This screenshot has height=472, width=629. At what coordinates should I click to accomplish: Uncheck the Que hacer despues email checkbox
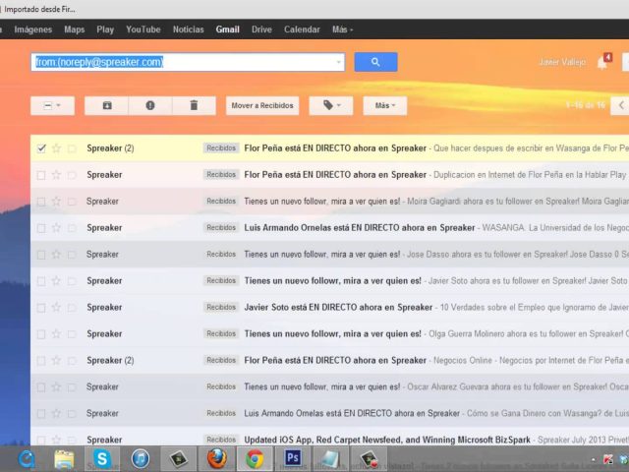coord(41,148)
